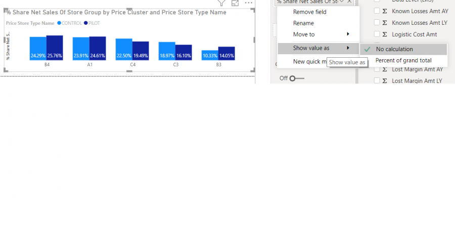The height and width of the screenshot is (251, 455).
Task: Select the A1 PILOT bar showing 24.61%
Action: pos(98,49)
